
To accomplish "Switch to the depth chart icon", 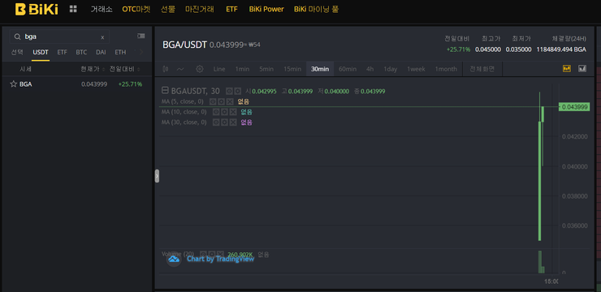I will pos(582,68).
